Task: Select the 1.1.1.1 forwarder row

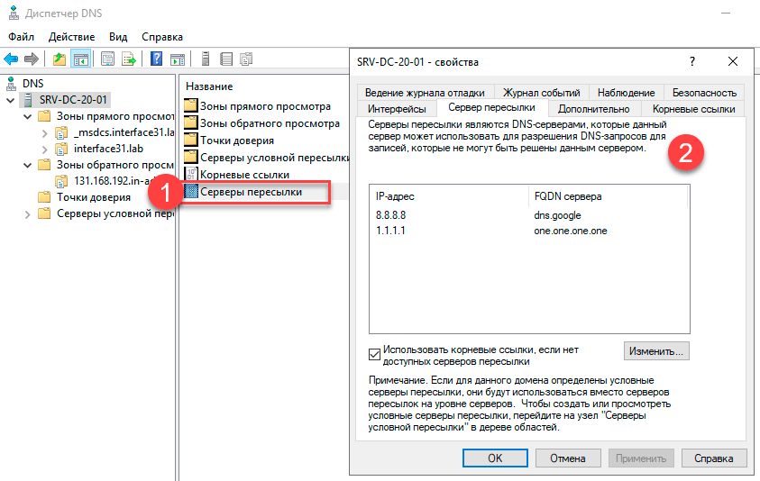Action: 529,231
